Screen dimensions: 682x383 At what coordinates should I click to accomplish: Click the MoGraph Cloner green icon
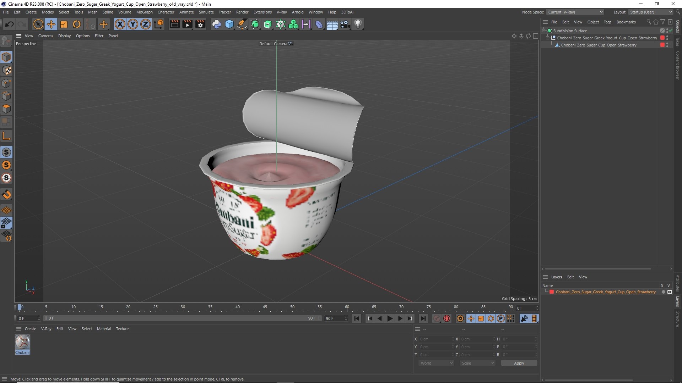click(x=293, y=24)
